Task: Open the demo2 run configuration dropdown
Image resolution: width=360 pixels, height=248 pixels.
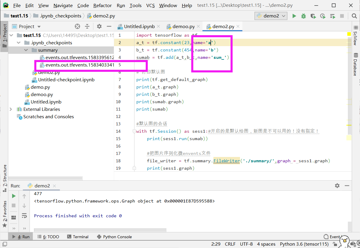Action: click(x=271, y=16)
